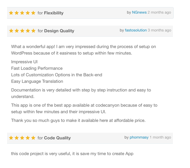Open the NGnews reviewer profile

pyautogui.click(x=139, y=13)
